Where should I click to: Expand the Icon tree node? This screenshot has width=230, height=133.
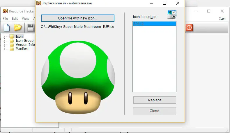pyautogui.click(x=4, y=37)
